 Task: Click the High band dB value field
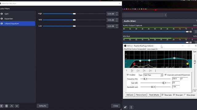[111, 14]
